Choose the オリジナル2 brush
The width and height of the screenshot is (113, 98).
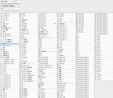(10, 20)
